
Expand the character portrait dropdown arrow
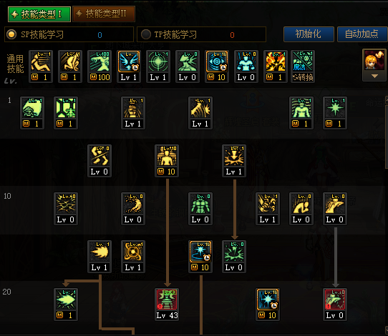374,76
